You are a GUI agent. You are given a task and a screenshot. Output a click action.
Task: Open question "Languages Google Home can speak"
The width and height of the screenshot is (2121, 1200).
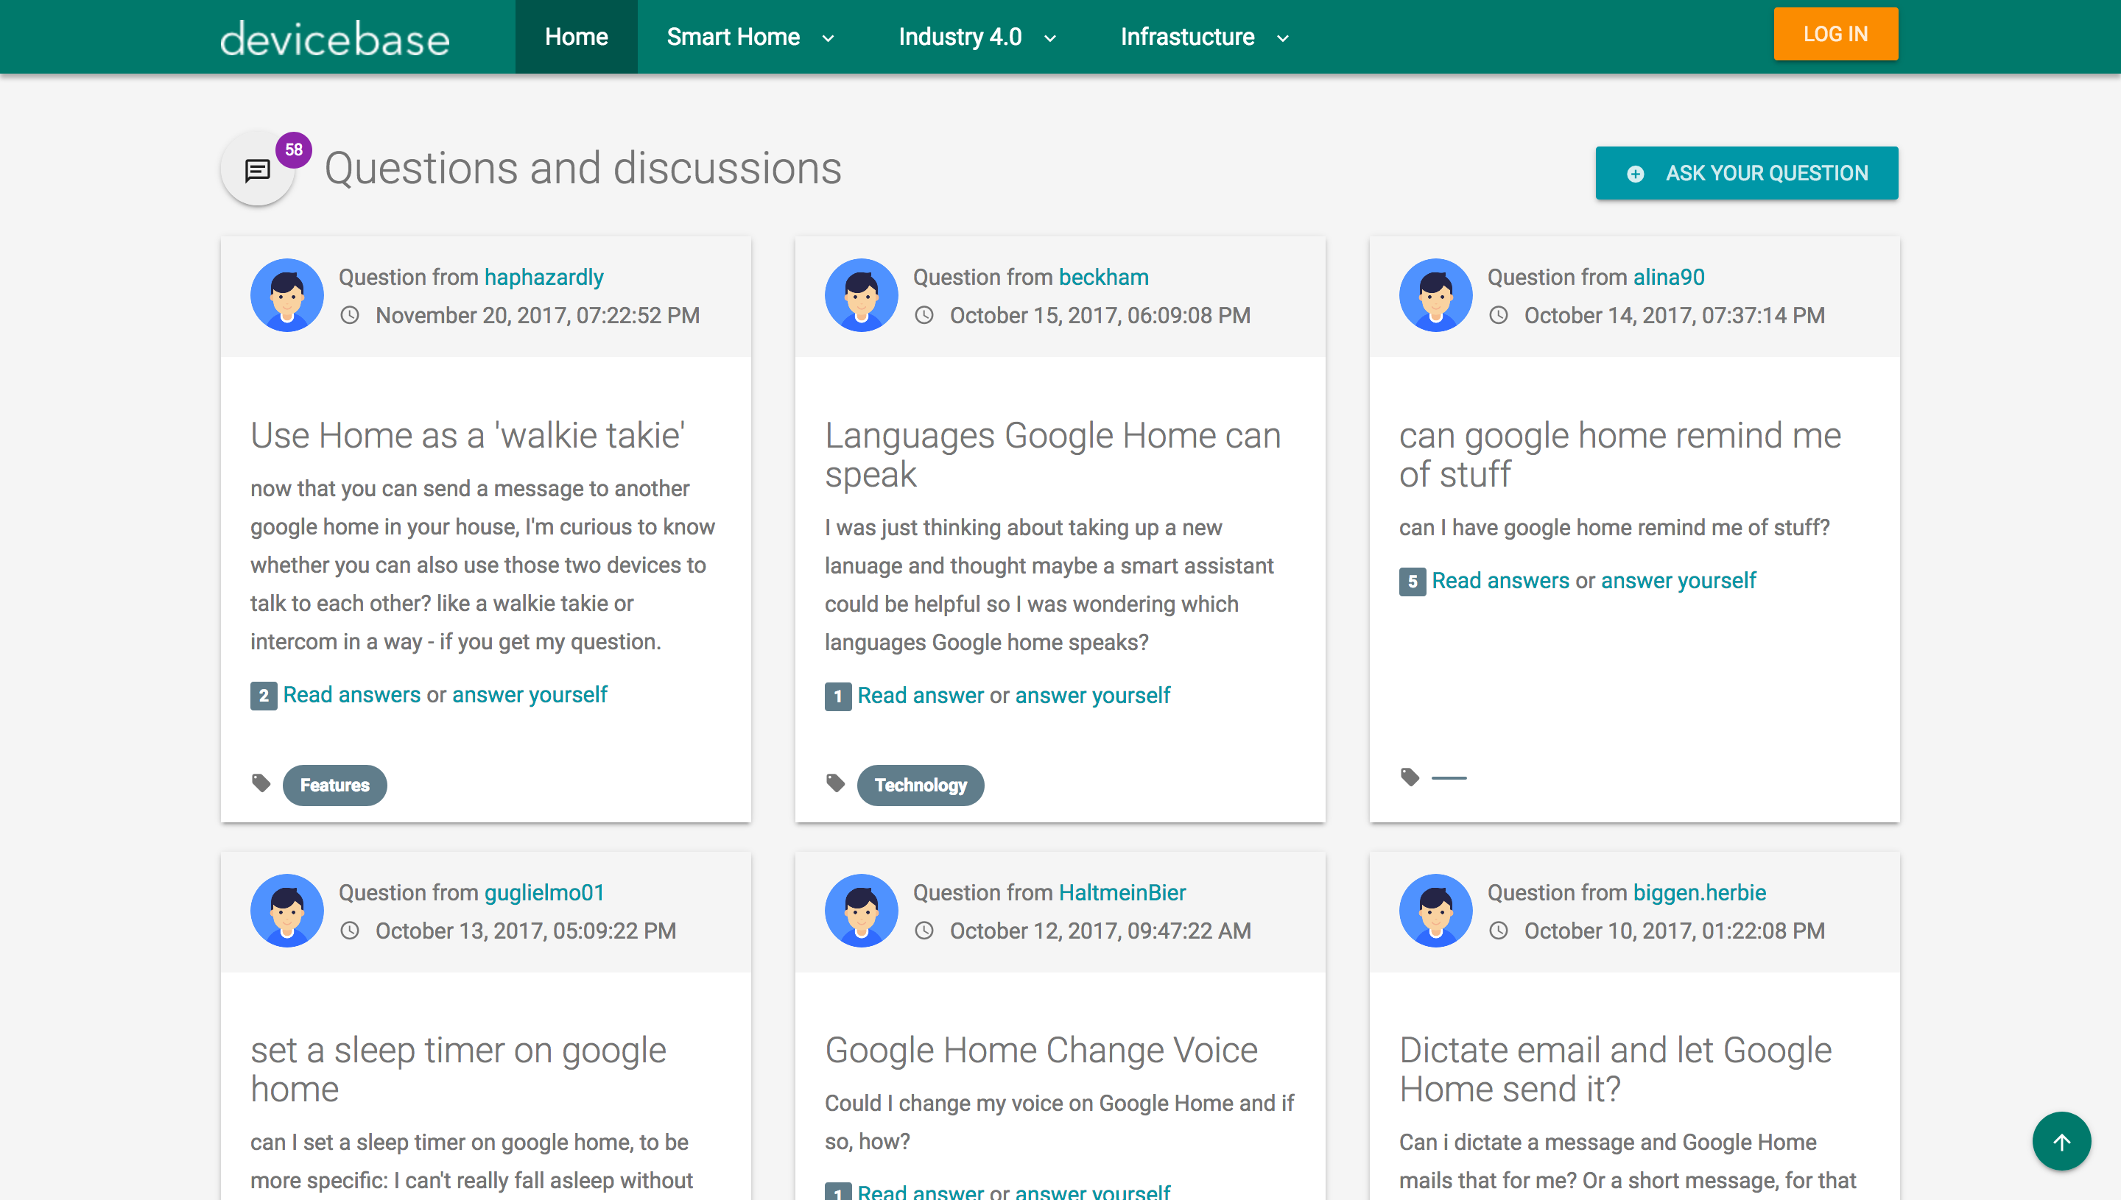coord(1052,455)
